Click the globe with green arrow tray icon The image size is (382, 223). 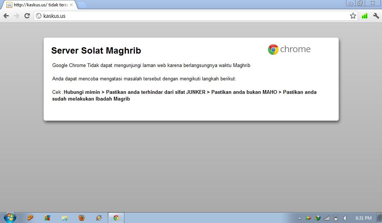pos(317,218)
